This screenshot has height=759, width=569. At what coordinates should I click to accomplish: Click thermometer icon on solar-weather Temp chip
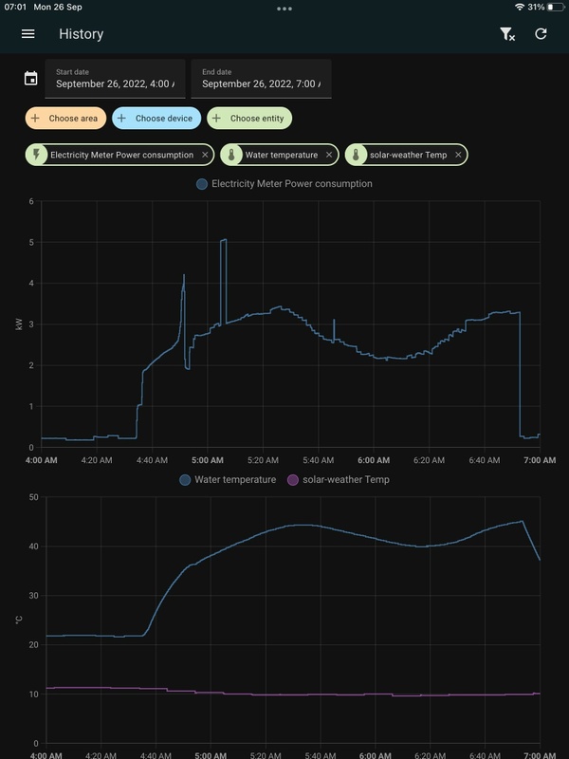point(357,155)
